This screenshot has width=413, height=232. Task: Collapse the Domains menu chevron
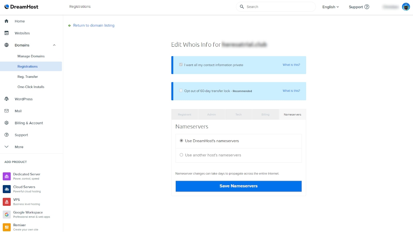[x=54, y=45]
